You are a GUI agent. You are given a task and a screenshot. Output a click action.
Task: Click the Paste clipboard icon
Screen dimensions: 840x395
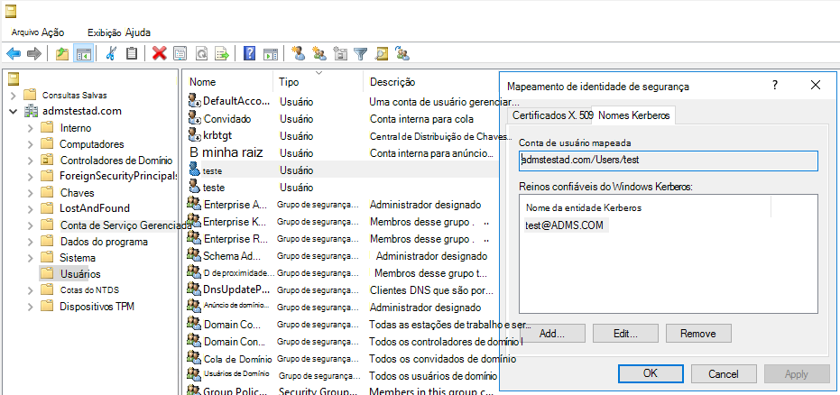coord(132,53)
